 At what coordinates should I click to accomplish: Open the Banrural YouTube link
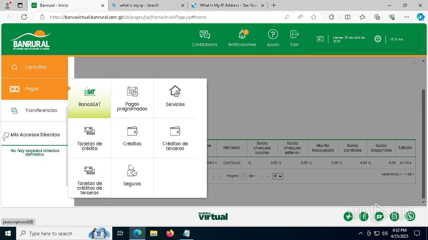379,217
